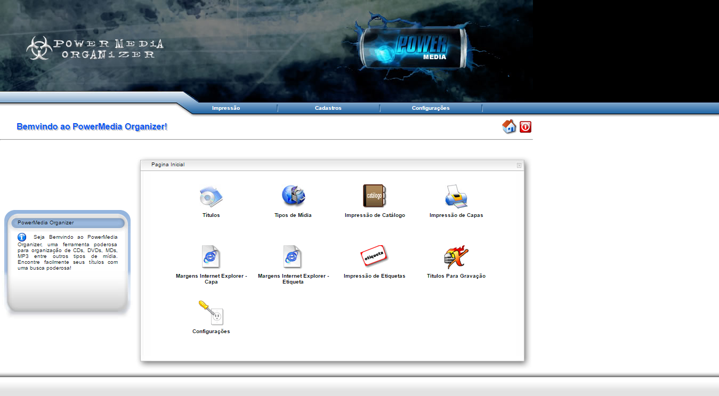Image resolution: width=719 pixels, height=396 pixels.
Task: Click the Títulos text link
Action: (211, 215)
